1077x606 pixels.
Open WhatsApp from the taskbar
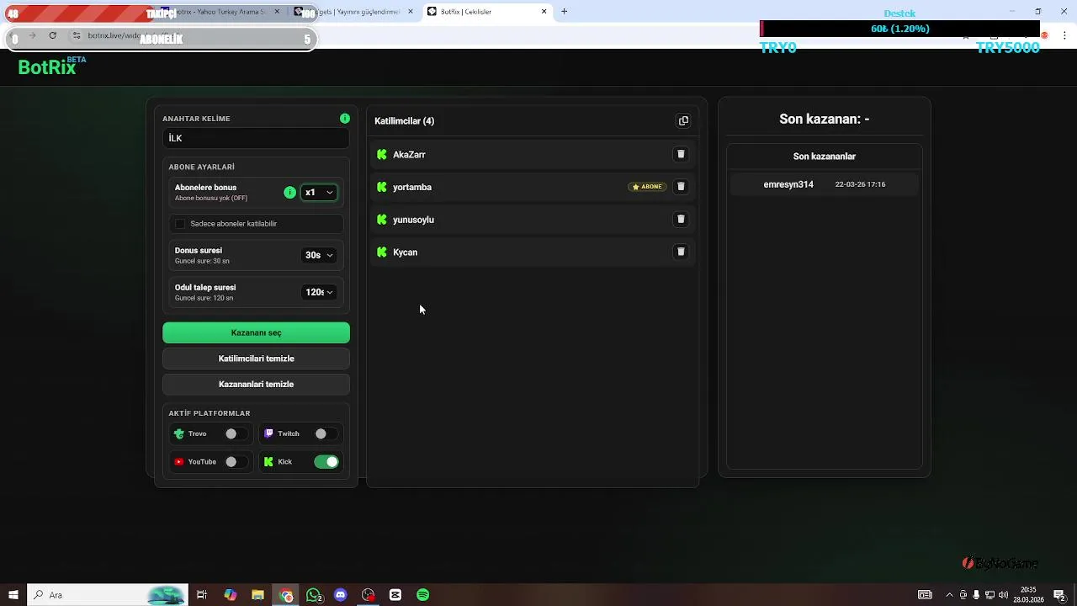click(x=314, y=595)
